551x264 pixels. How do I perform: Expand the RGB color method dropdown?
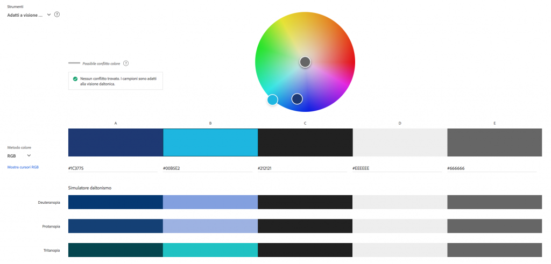click(x=19, y=155)
